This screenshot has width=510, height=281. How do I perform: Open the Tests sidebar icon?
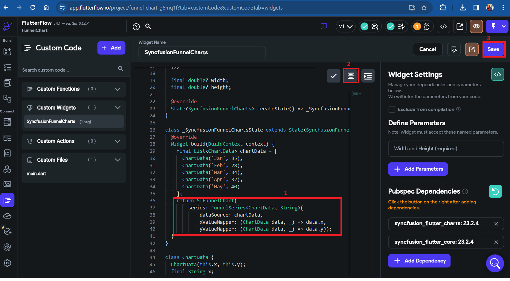pyautogui.click(x=7, y=231)
